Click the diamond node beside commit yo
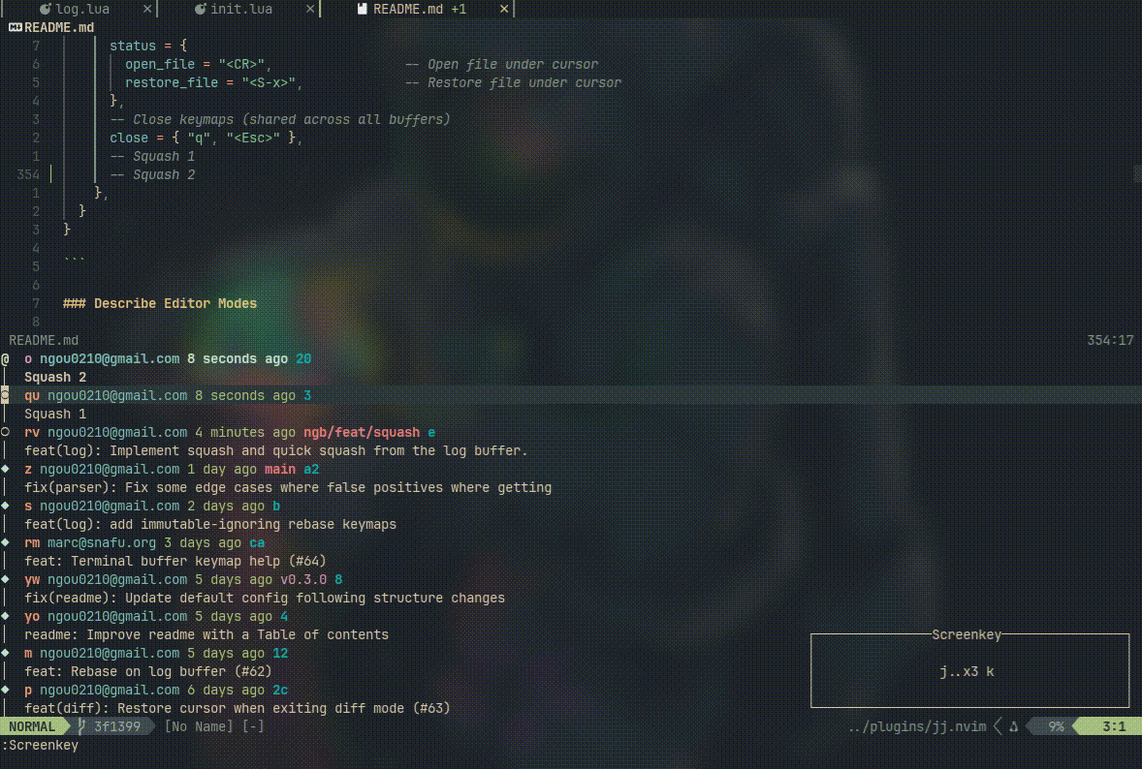Screen dimensions: 1142x769 (5, 616)
